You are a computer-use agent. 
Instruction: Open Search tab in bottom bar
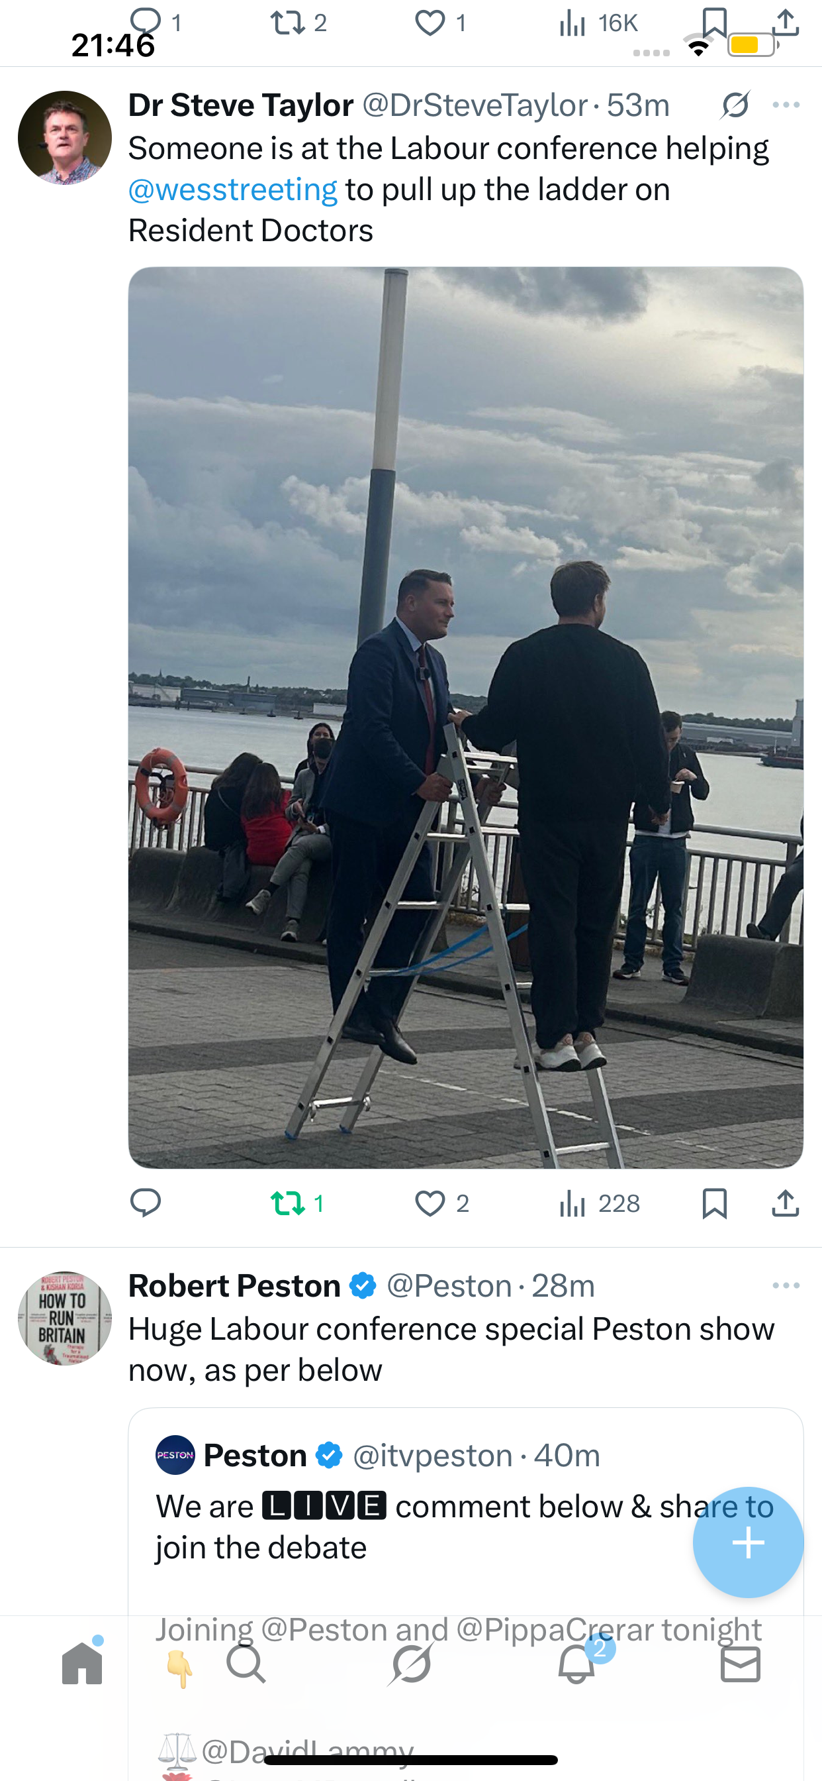[x=246, y=1664]
